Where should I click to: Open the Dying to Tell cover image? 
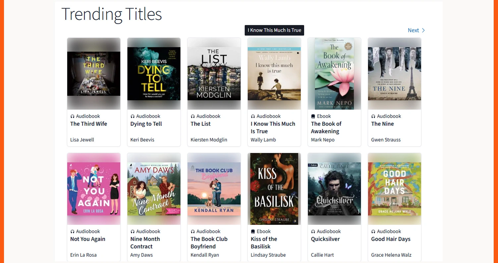[154, 74]
